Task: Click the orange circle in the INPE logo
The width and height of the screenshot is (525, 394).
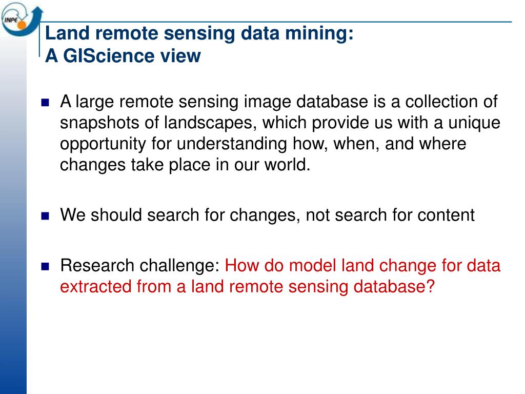Action: tap(22, 25)
